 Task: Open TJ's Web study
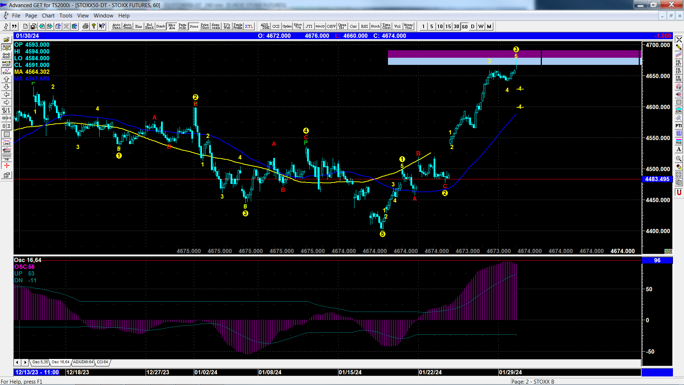pyautogui.click(x=227, y=26)
